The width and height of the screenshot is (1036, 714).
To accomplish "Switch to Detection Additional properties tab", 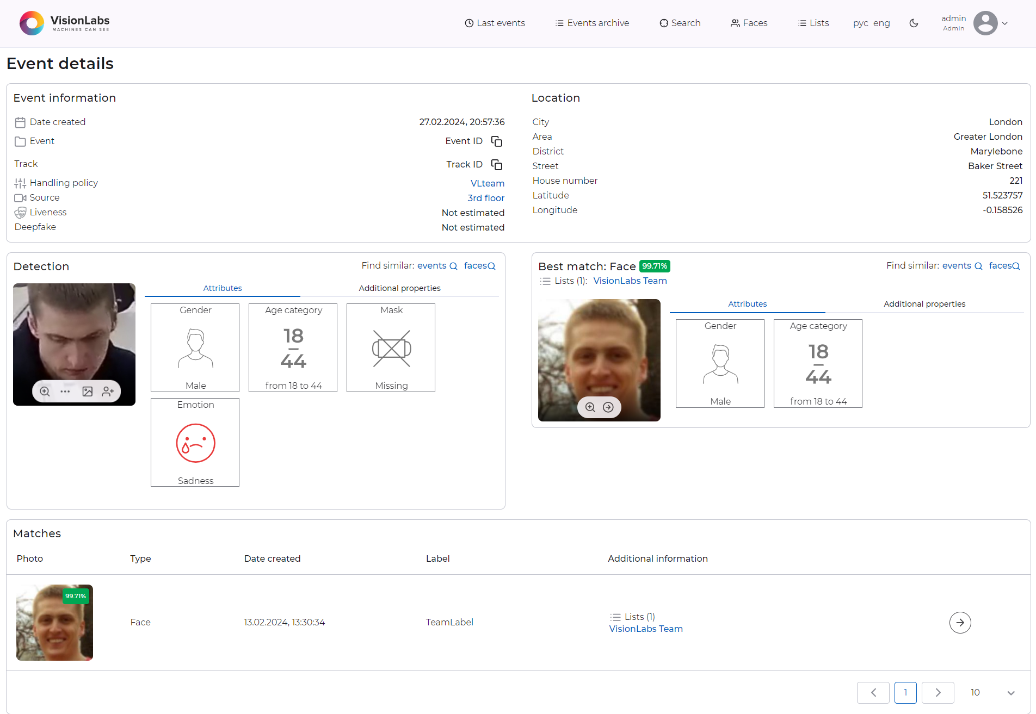I will (x=399, y=288).
